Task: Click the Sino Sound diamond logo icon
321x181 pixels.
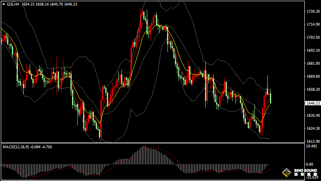Action: [x=286, y=173]
